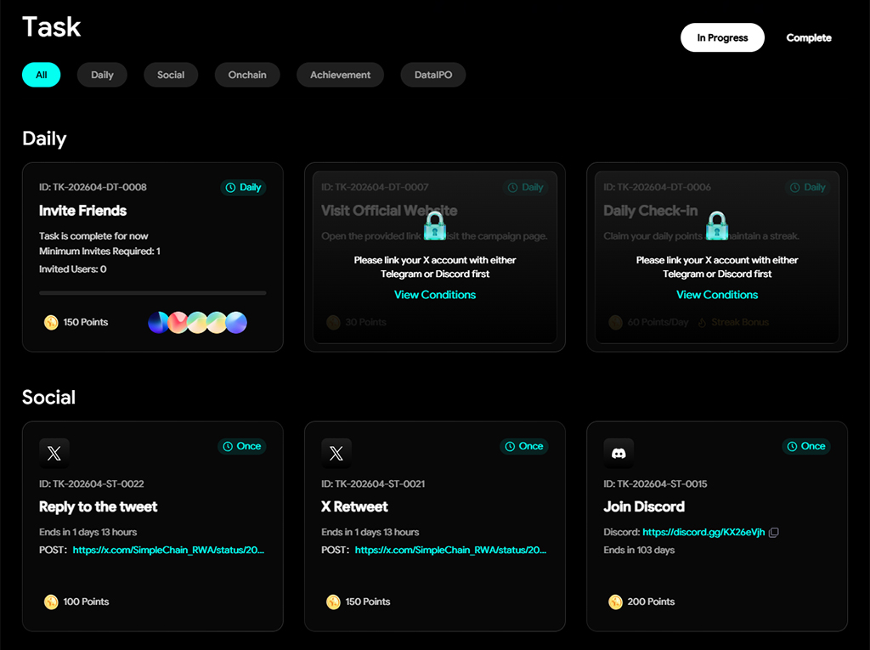Screen dimensions: 870x650
Task: Click the invited users avatar group
Action: (197, 322)
